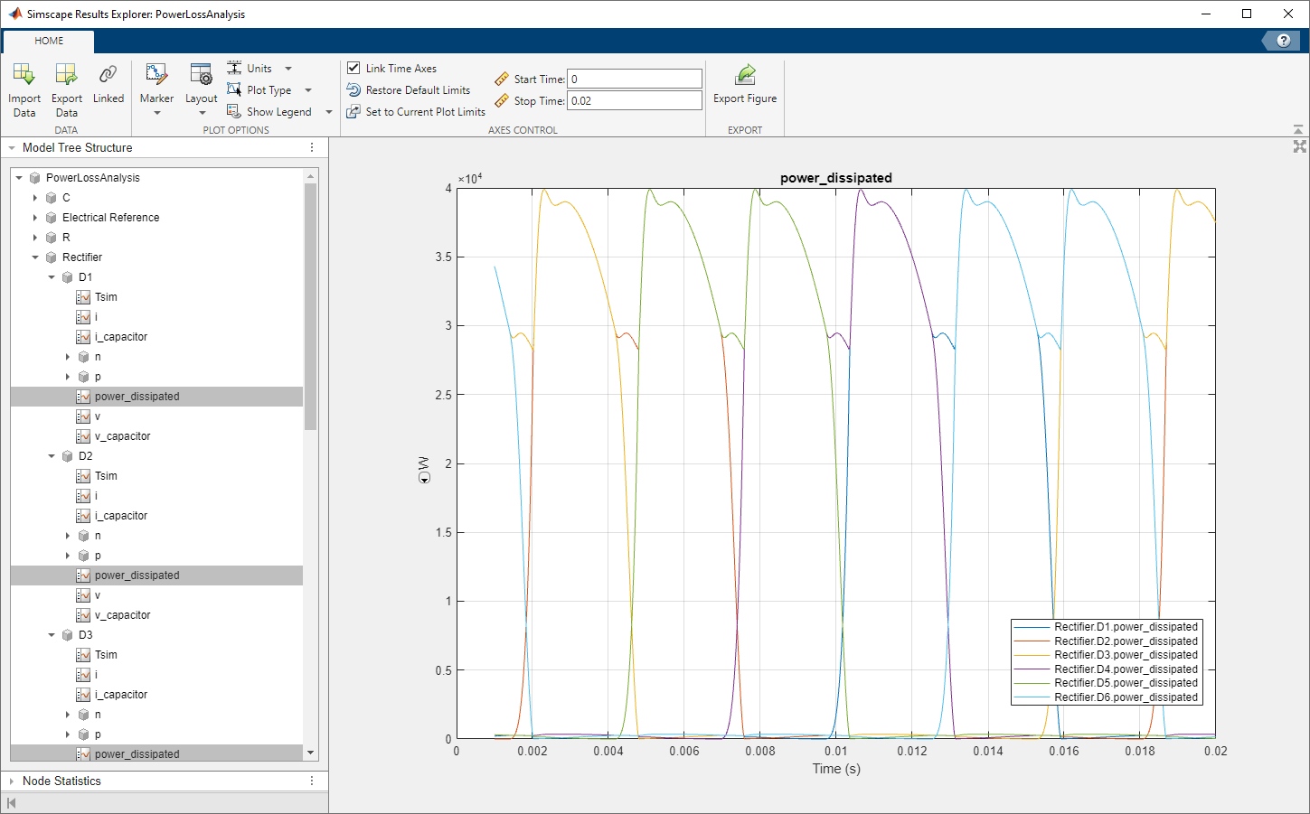1310x814 pixels.
Task: Open the Units dropdown
Action: tap(259, 69)
